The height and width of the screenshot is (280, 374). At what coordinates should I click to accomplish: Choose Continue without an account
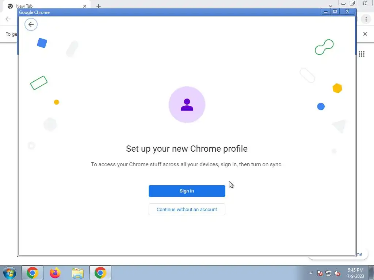(x=187, y=209)
